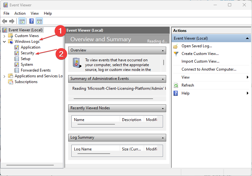Click the Size (Curr... column header

point(132,149)
